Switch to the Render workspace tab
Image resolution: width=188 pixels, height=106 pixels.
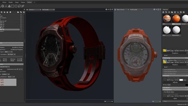click(x=11, y=2)
